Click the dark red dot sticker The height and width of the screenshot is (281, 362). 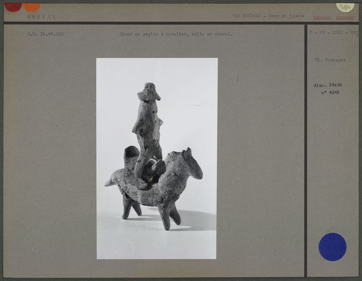pos(13,6)
